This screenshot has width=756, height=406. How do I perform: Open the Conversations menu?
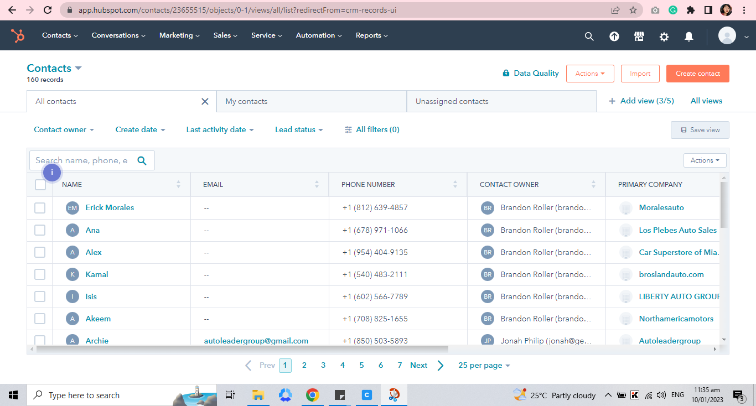tap(118, 35)
